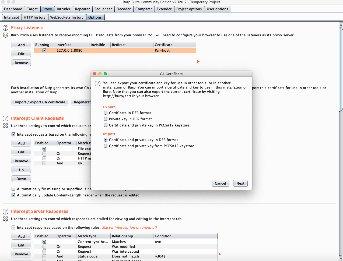
Task: Open Intercept Server Responses gear icon
Action: [x=5, y=219]
